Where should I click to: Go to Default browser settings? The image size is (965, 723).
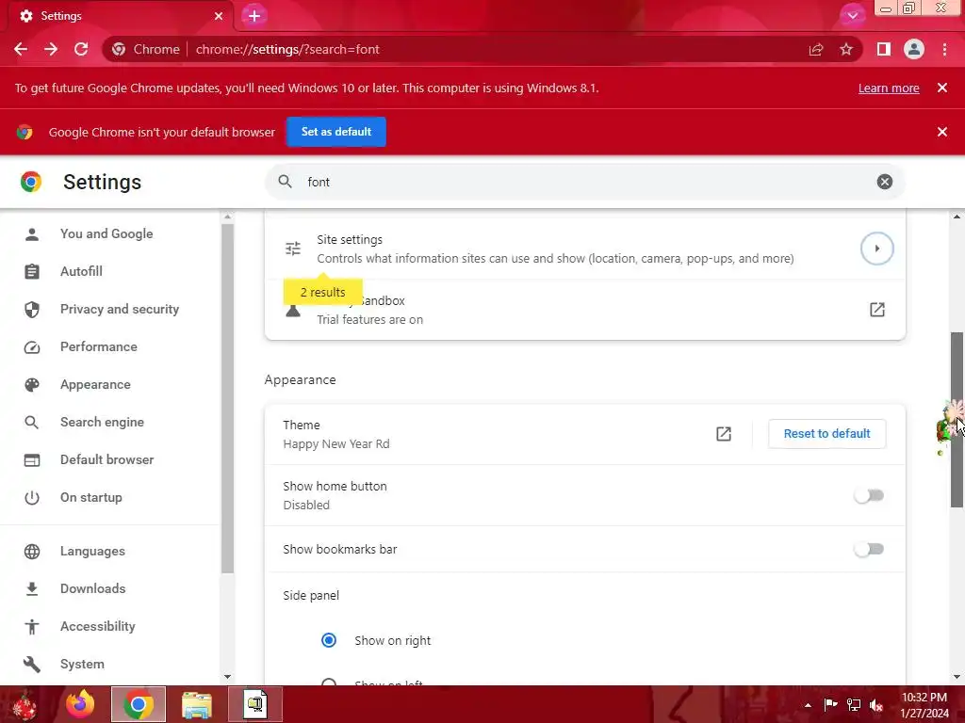[106, 459]
